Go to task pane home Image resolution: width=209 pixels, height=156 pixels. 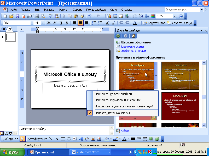[x=133, y=36]
